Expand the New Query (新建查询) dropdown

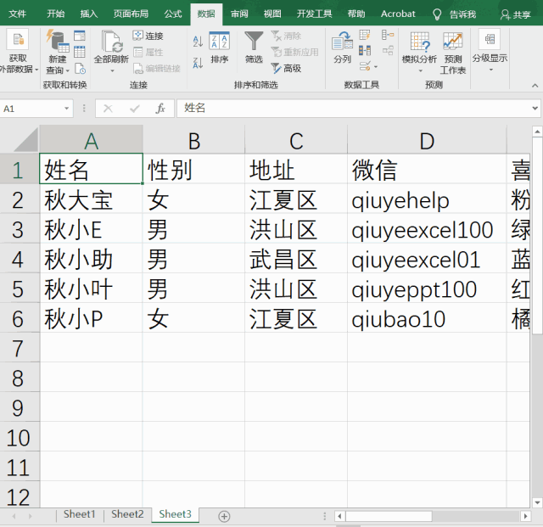(57, 70)
